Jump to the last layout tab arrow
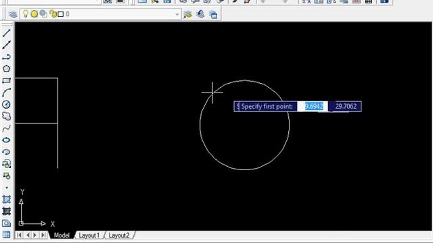 pyautogui.click(x=43, y=235)
